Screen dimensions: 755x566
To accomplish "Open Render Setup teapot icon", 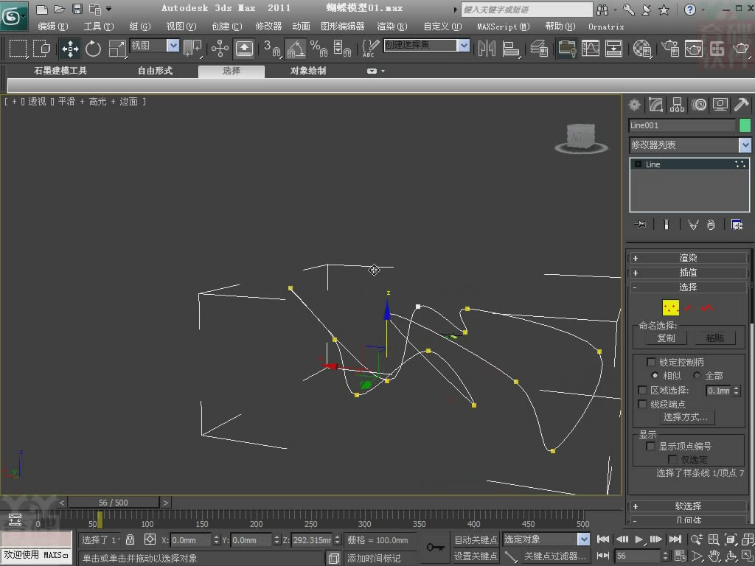I will click(x=670, y=49).
